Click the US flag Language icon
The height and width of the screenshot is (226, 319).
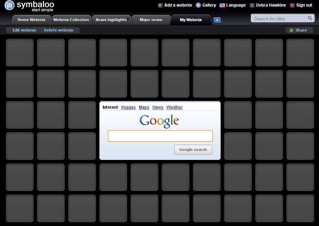tap(222, 5)
